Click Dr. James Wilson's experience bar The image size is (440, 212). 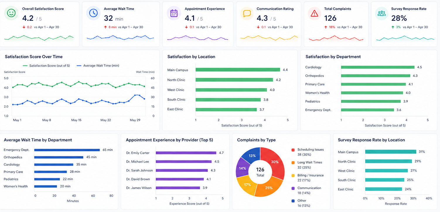click(x=178, y=188)
